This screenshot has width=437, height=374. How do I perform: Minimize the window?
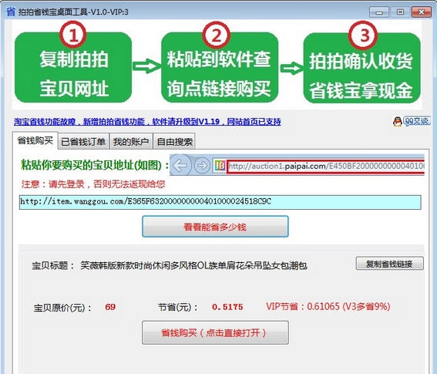(x=379, y=12)
